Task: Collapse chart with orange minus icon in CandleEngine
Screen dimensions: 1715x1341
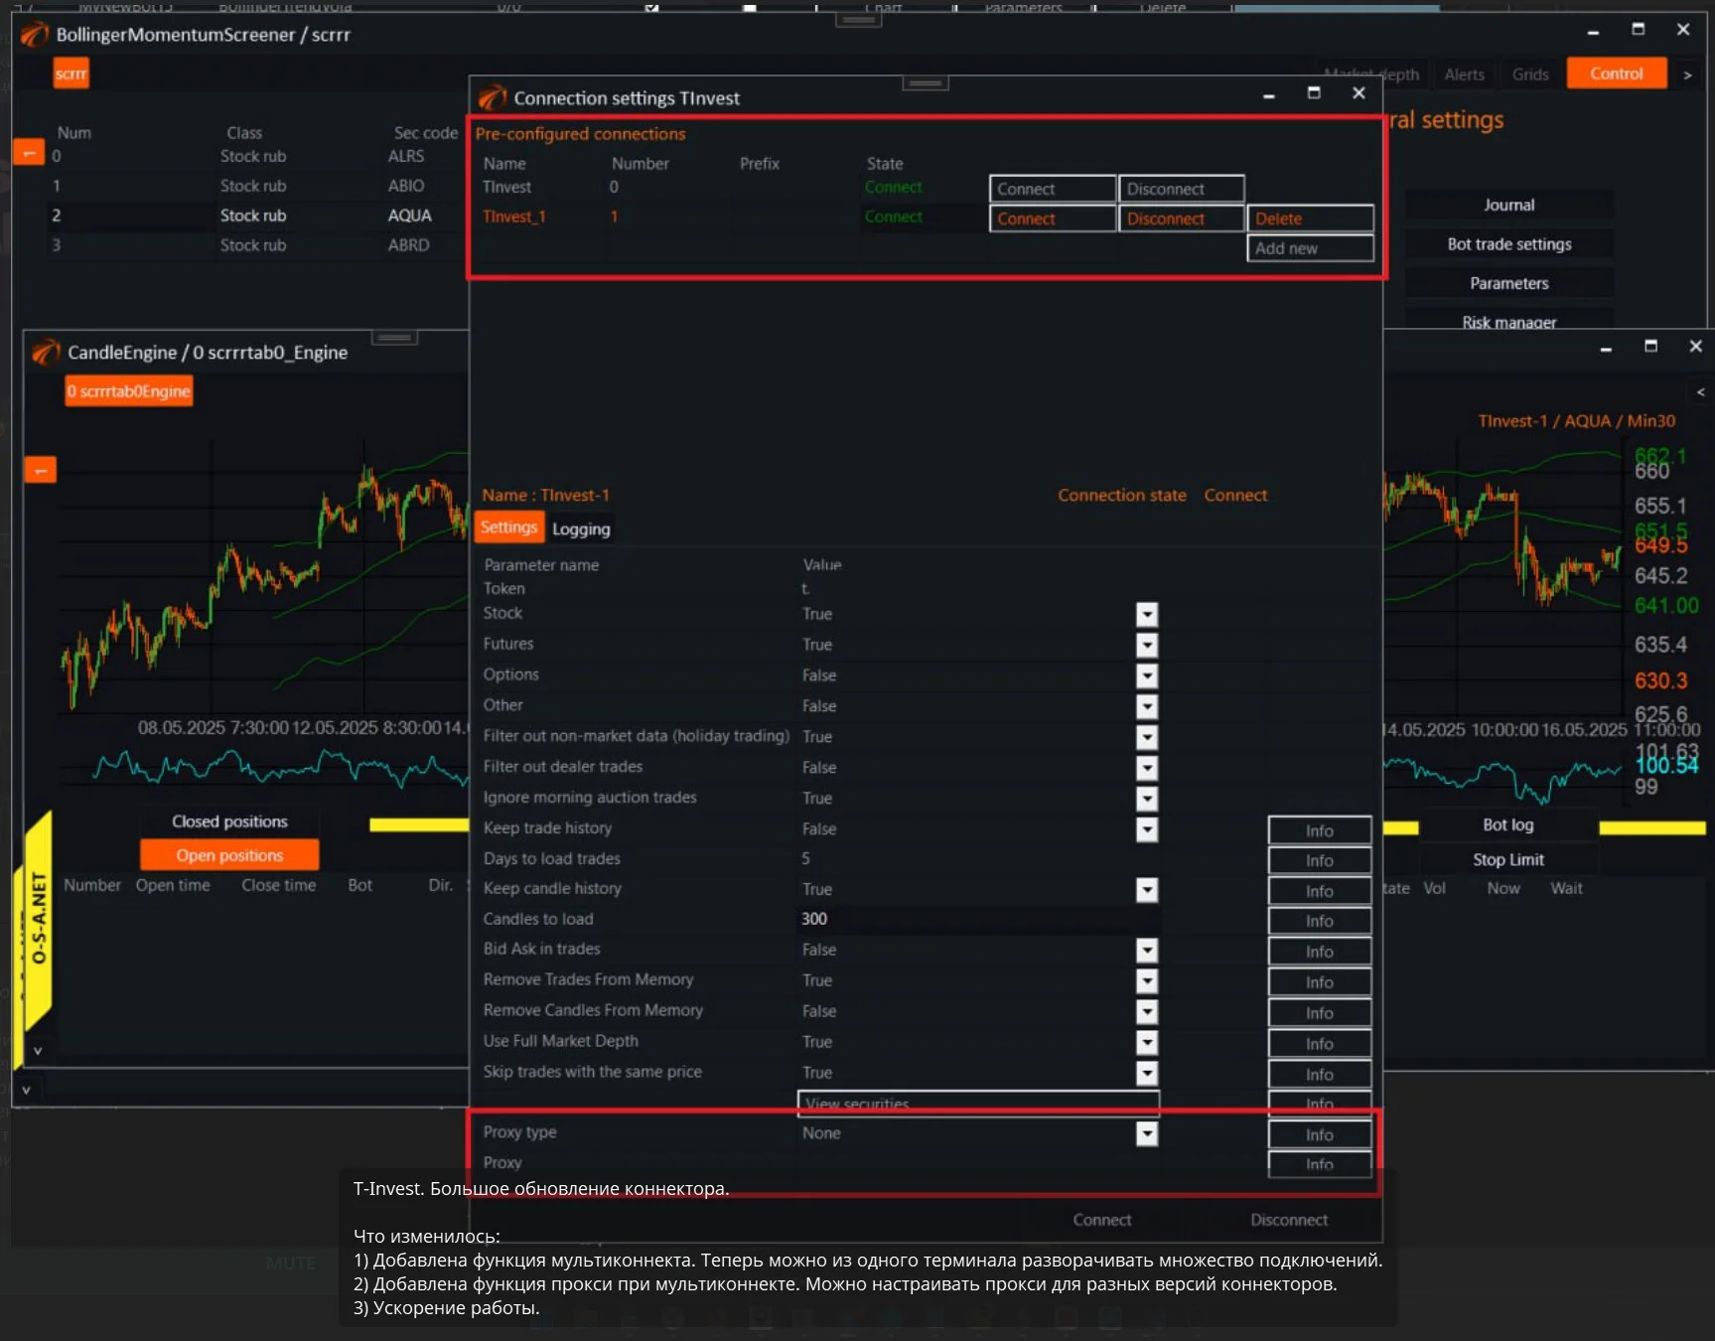Action: (x=40, y=470)
